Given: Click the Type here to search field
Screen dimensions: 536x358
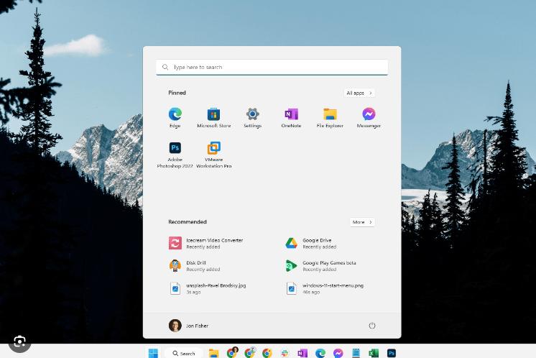Looking at the screenshot, I should (x=272, y=67).
